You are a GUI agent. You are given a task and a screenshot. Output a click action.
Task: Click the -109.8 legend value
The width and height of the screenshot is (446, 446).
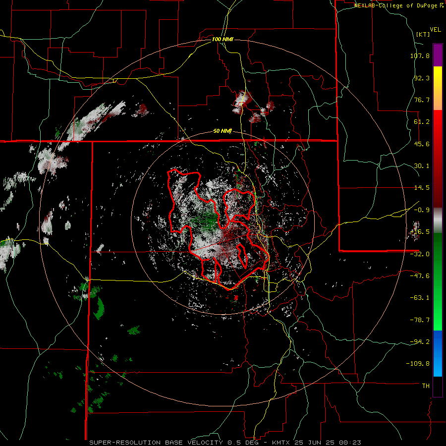(418, 364)
